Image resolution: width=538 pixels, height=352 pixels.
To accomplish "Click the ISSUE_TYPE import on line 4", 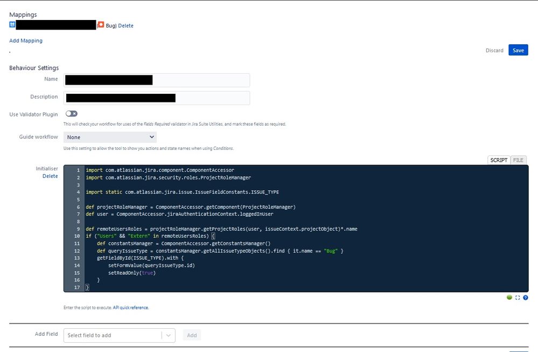I will (x=182, y=192).
